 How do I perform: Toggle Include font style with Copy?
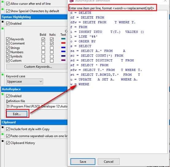pyautogui.click(x=8, y=129)
